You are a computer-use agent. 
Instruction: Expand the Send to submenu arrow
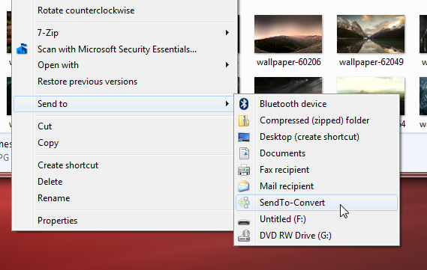point(227,104)
